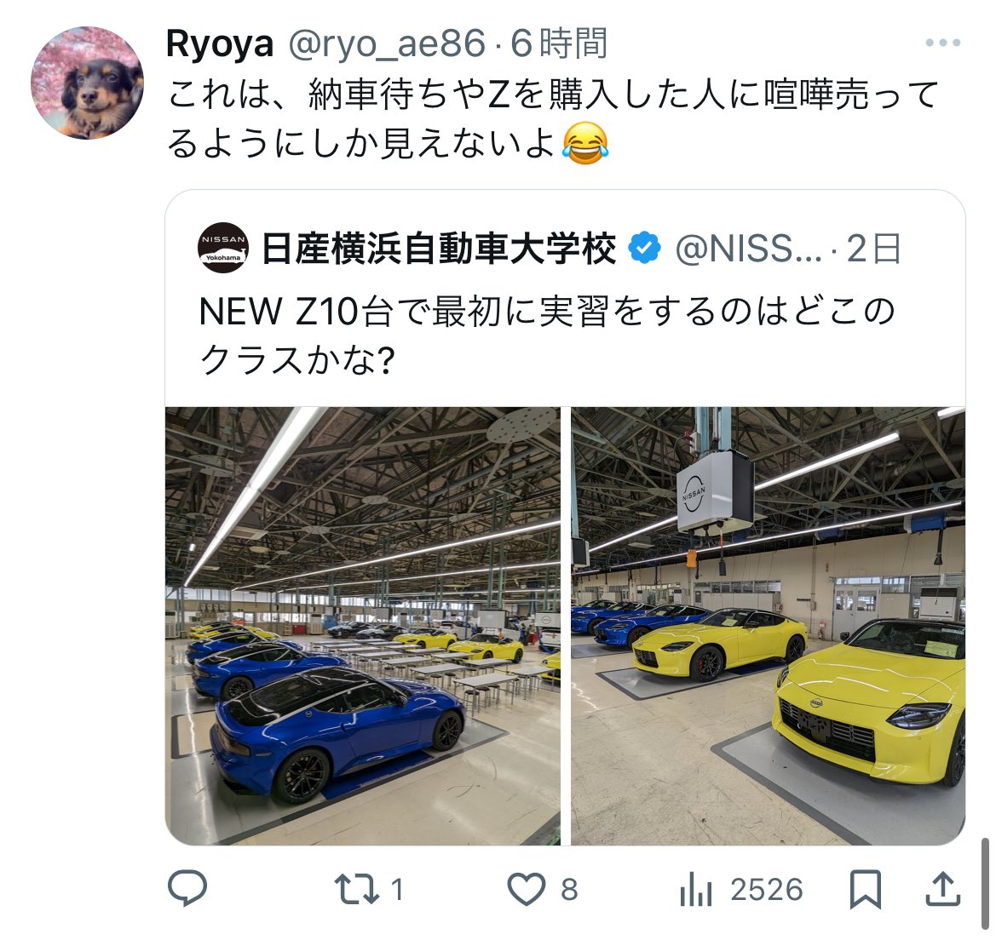Open the 6時間 timestamp link
The height and width of the screenshot is (940, 996).
[x=560, y=43]
